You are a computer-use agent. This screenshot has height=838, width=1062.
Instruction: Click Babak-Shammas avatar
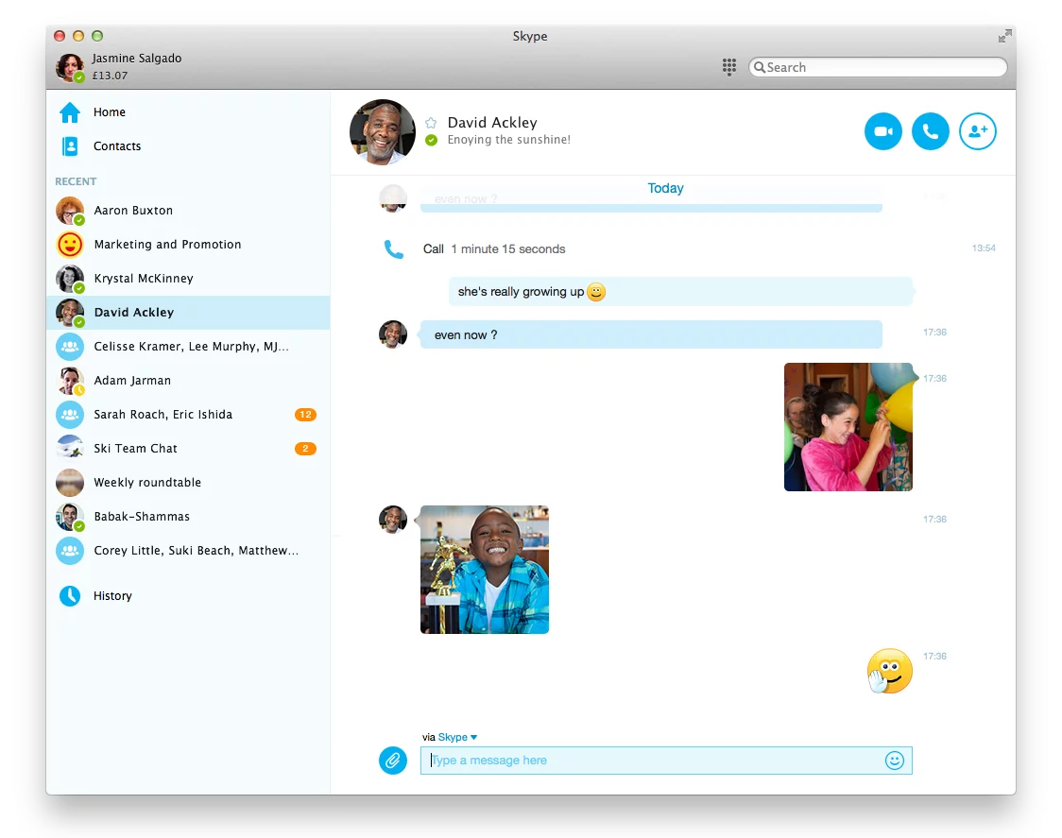coord(70,516)
